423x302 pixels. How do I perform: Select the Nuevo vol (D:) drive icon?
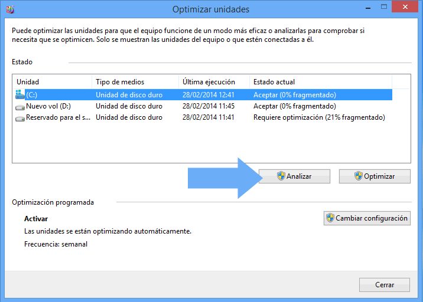(21, 106)
